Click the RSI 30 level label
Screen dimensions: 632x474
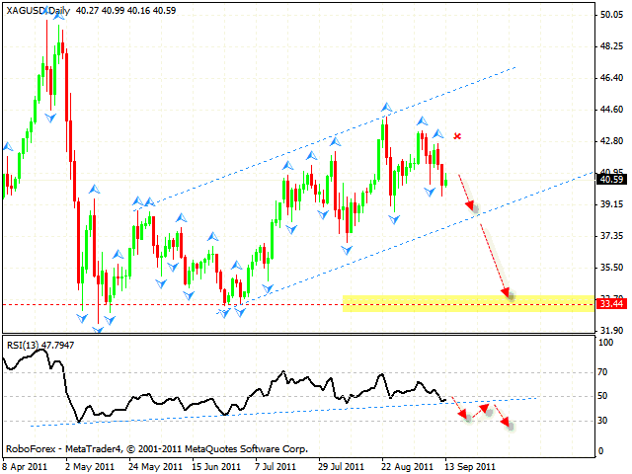pos(603,420)
